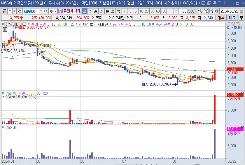
Task: Select interval 10 button
Action: tap(141, 11)
